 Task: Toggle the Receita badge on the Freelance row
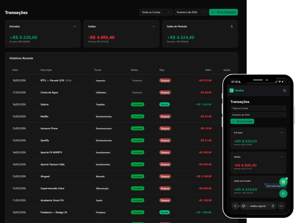click(x=164, y=212)
